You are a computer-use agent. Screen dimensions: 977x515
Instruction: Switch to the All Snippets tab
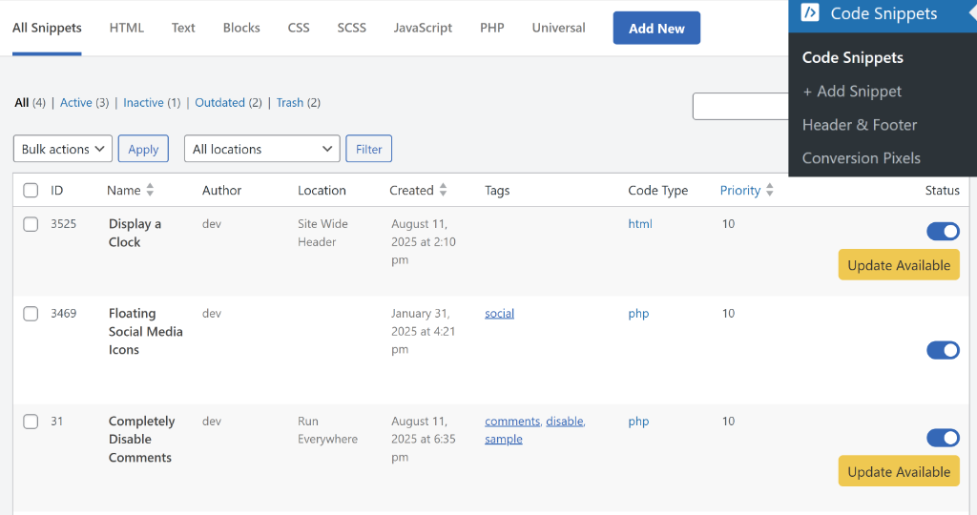47,28
